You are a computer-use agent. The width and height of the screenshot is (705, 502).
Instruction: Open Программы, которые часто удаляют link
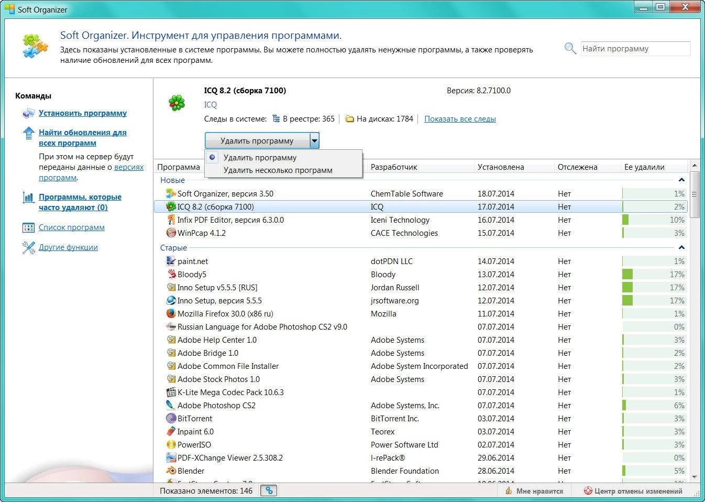pos(80,202)
